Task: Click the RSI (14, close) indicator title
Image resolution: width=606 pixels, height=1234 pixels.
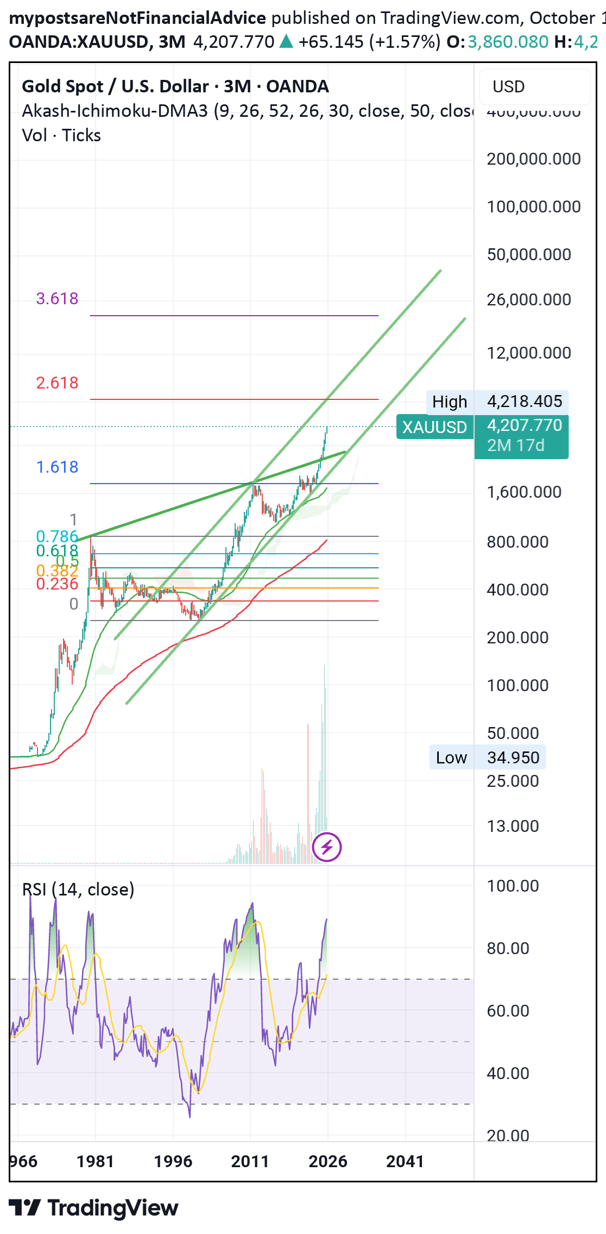Action: [x=78, y=890]
